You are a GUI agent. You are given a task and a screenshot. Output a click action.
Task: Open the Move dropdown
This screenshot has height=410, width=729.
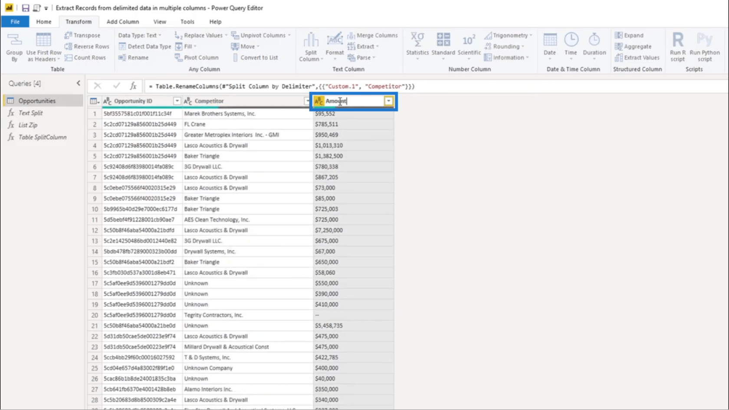246,46
